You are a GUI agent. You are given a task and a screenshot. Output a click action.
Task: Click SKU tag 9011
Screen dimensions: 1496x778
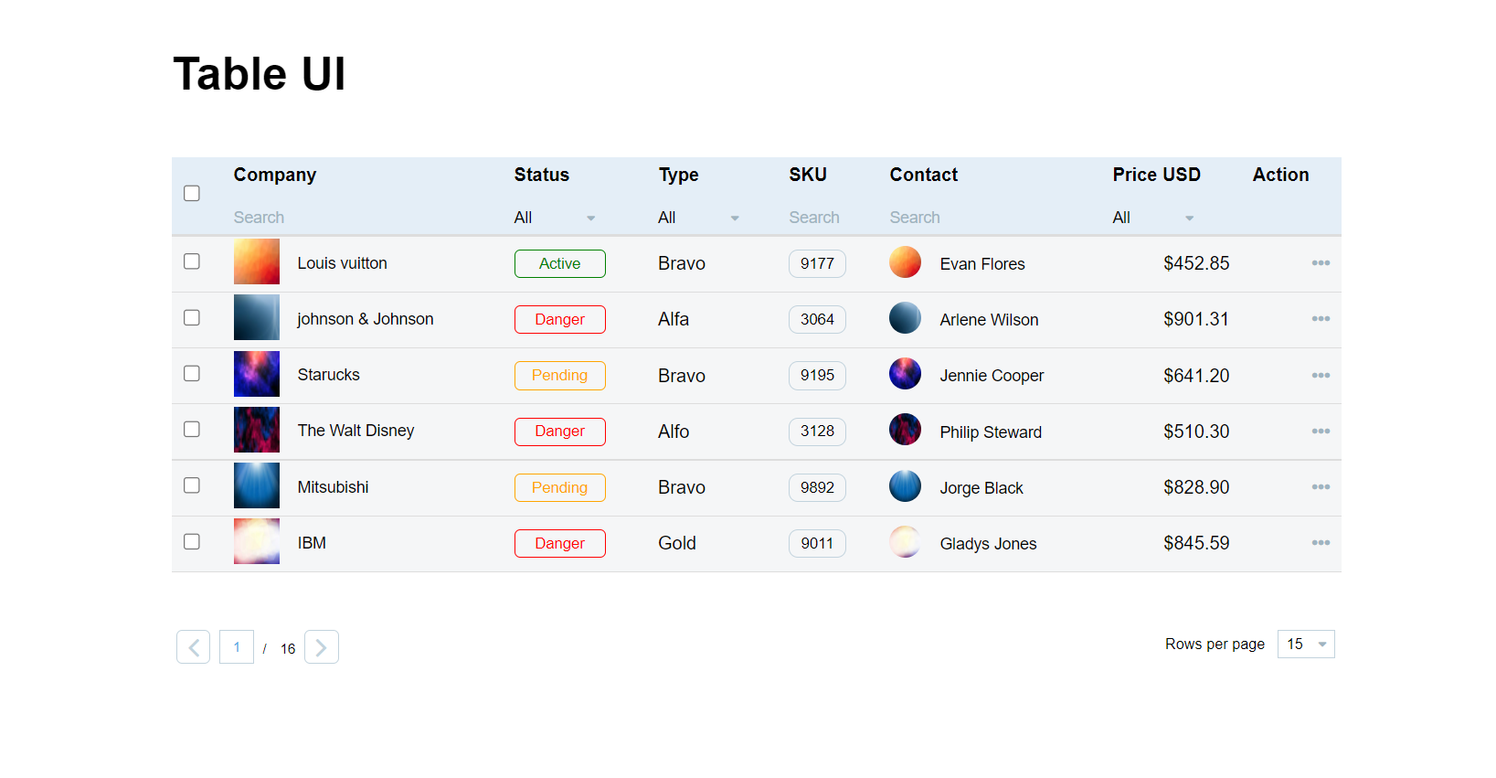pyautogui.click(x=817, y=543)
